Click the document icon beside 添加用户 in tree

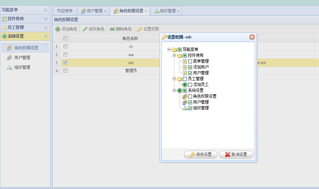tap(185, 67)
